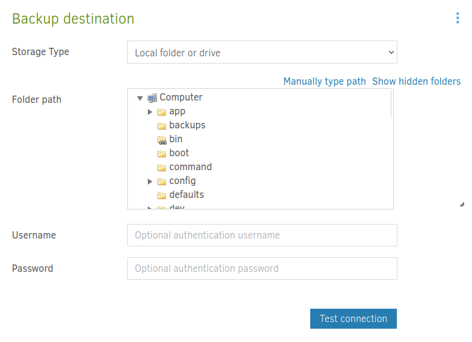This screenshot has height=342, width=472.
Task: Click the app folder icon
Action: pyautogui.click(x=162, y=112)
